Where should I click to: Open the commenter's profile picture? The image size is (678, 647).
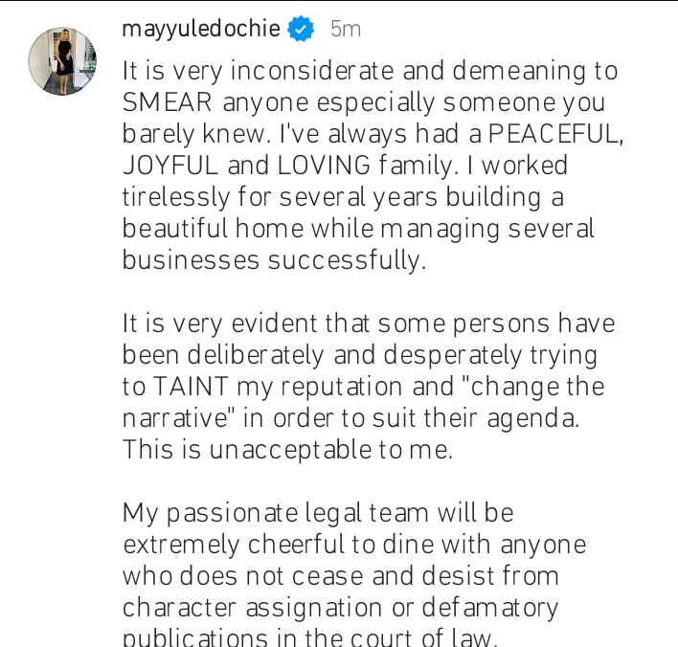click(62, 61)
